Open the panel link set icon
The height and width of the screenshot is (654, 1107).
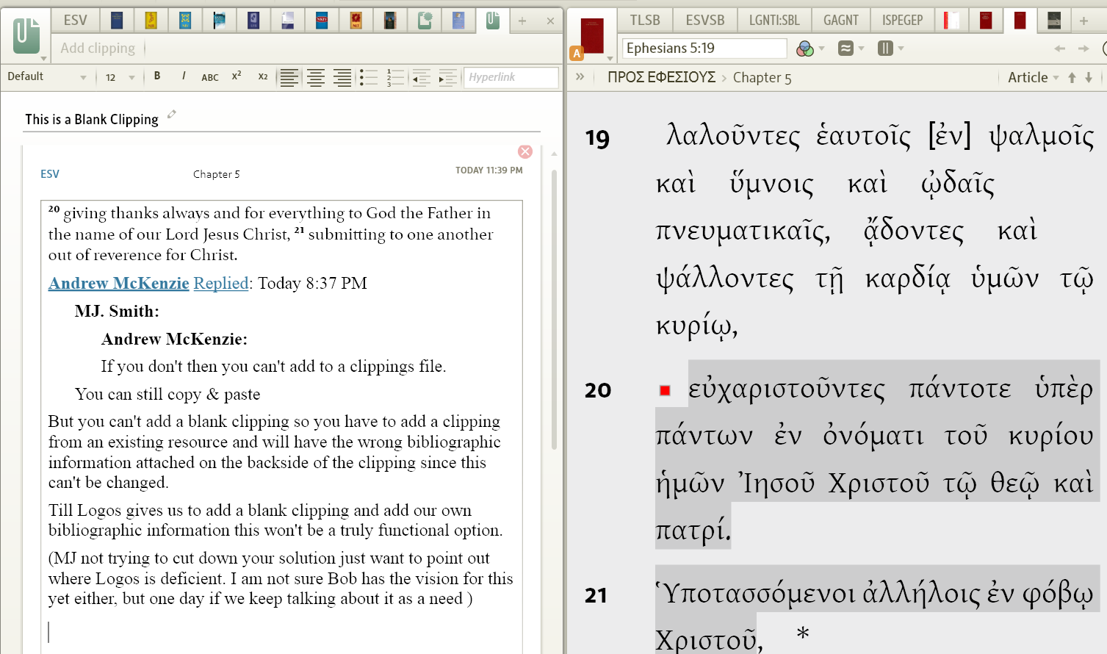[885, 48]
